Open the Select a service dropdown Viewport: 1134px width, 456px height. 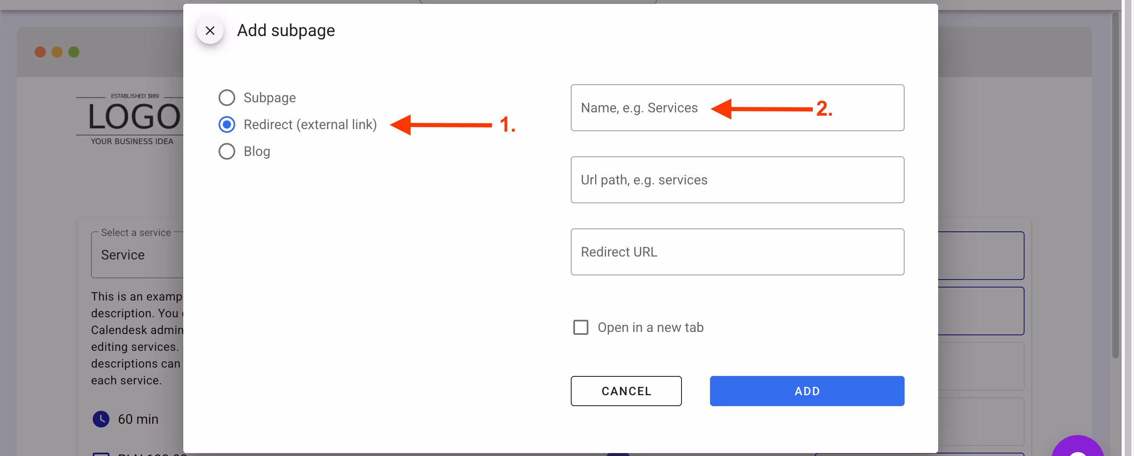(x=136, y=255)
